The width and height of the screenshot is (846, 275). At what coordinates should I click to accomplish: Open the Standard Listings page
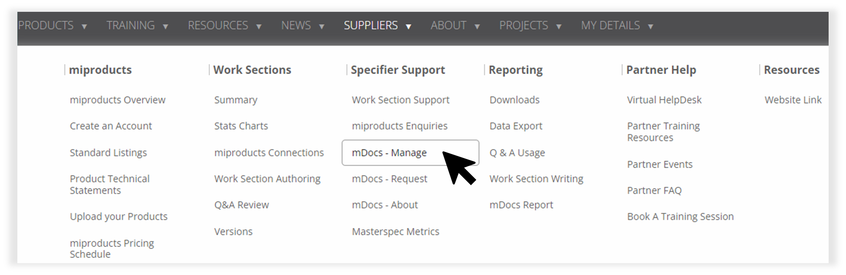[108, 152]
